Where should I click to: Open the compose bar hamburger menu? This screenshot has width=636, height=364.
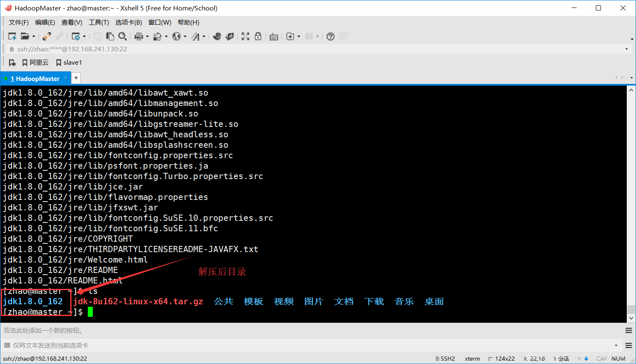click(628, 346)
